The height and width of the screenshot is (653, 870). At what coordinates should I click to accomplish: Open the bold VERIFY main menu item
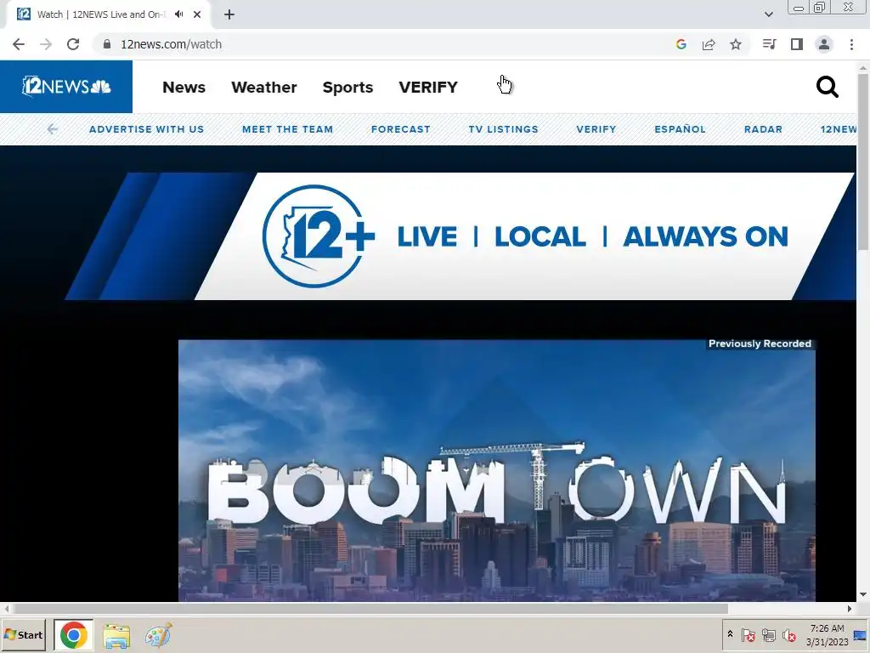pyautogui.click(x=428, y=88)
